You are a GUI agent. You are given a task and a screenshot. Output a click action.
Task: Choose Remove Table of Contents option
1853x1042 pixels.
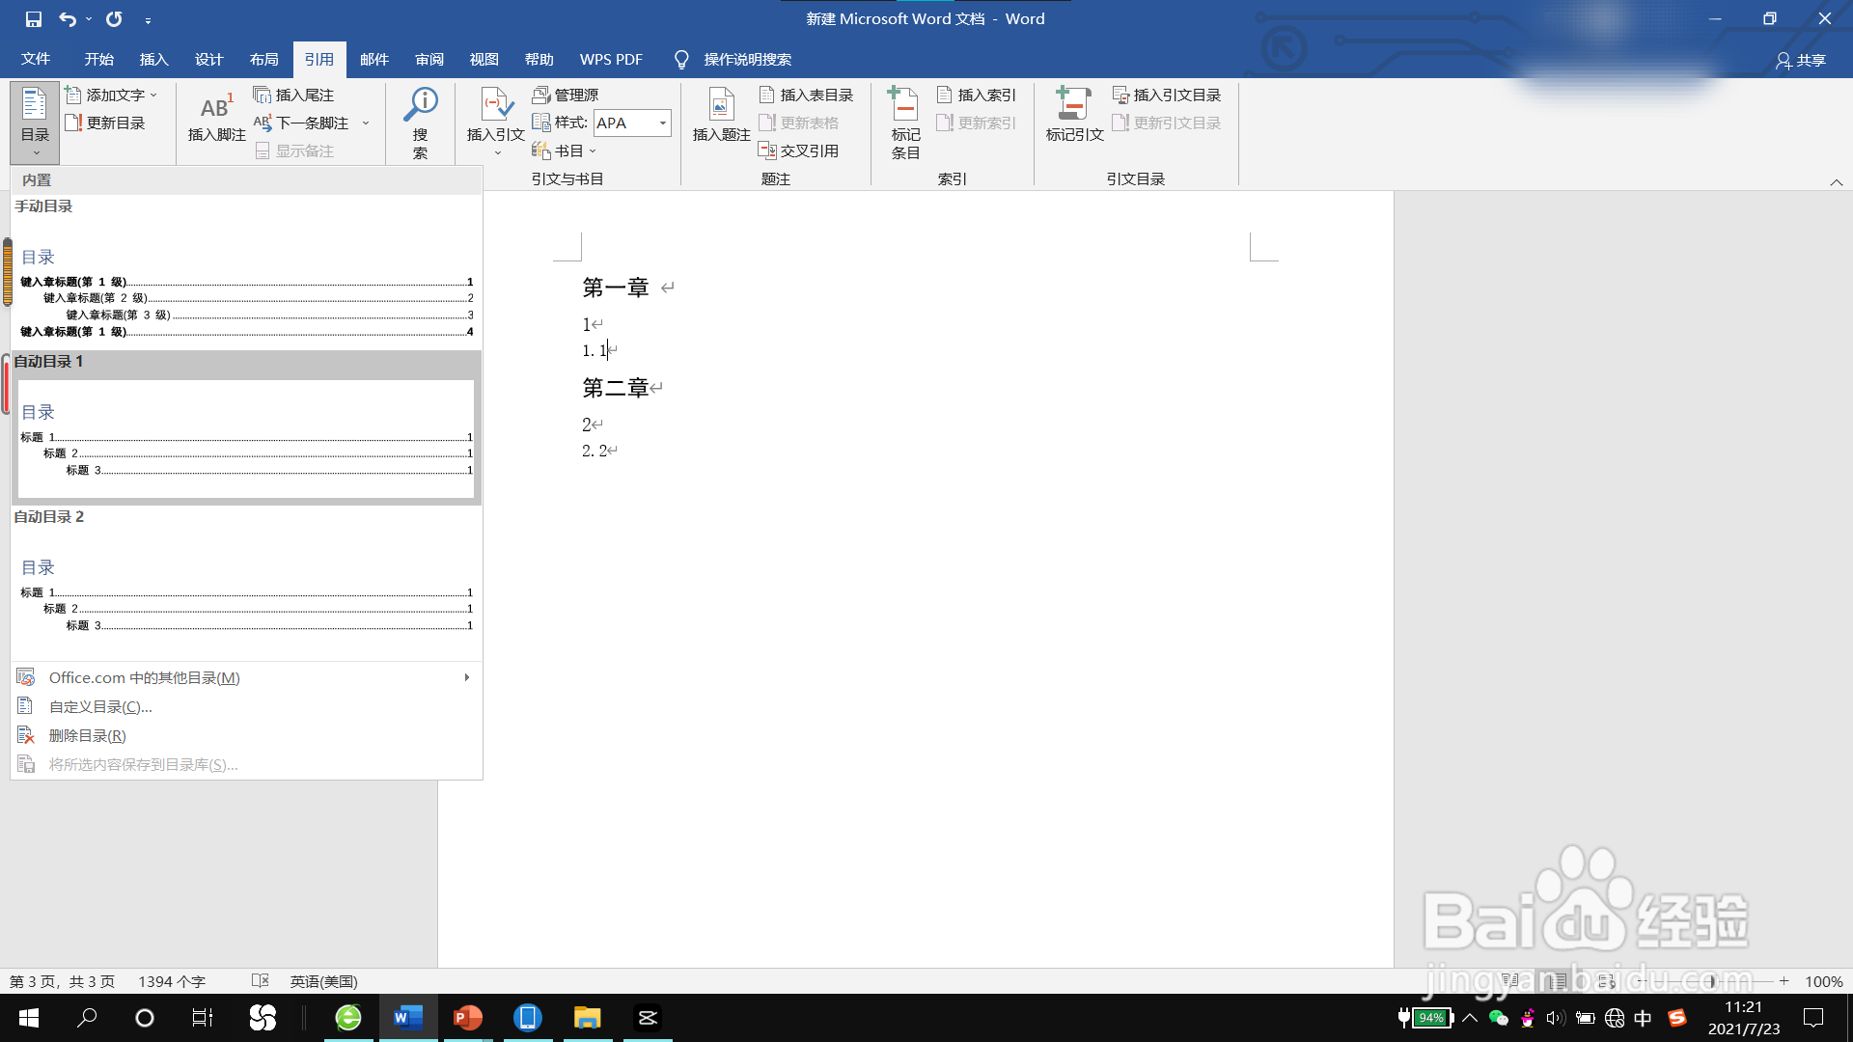pyautogui.click(x=87, y=735)
